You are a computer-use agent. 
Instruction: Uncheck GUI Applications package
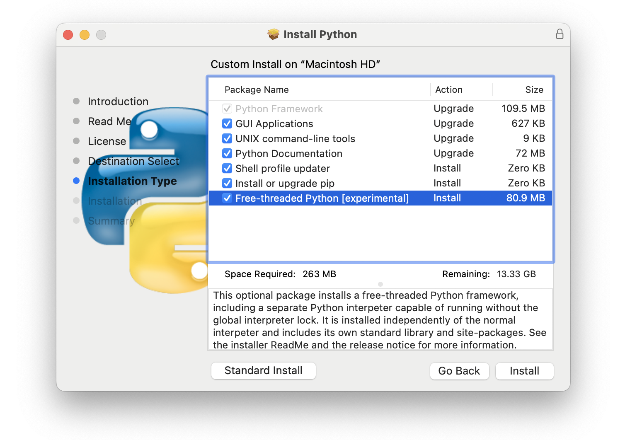tap(227, 123)
